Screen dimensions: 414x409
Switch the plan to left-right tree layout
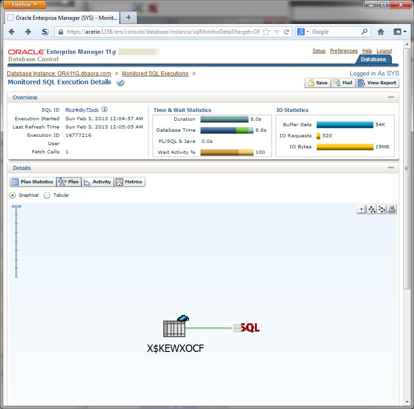[382, 210]
